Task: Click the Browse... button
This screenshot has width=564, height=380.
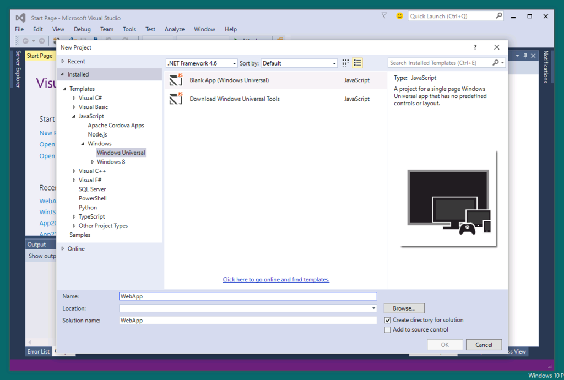Action: click(x=404, y=308)
